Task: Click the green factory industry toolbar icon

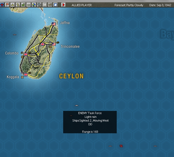Action: click(x=23, y=5)
